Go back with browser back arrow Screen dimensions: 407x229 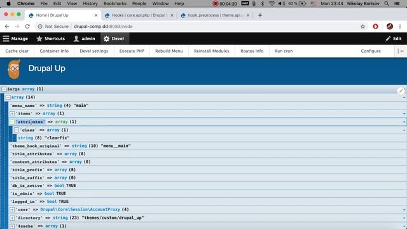click(x=7, y=27)
